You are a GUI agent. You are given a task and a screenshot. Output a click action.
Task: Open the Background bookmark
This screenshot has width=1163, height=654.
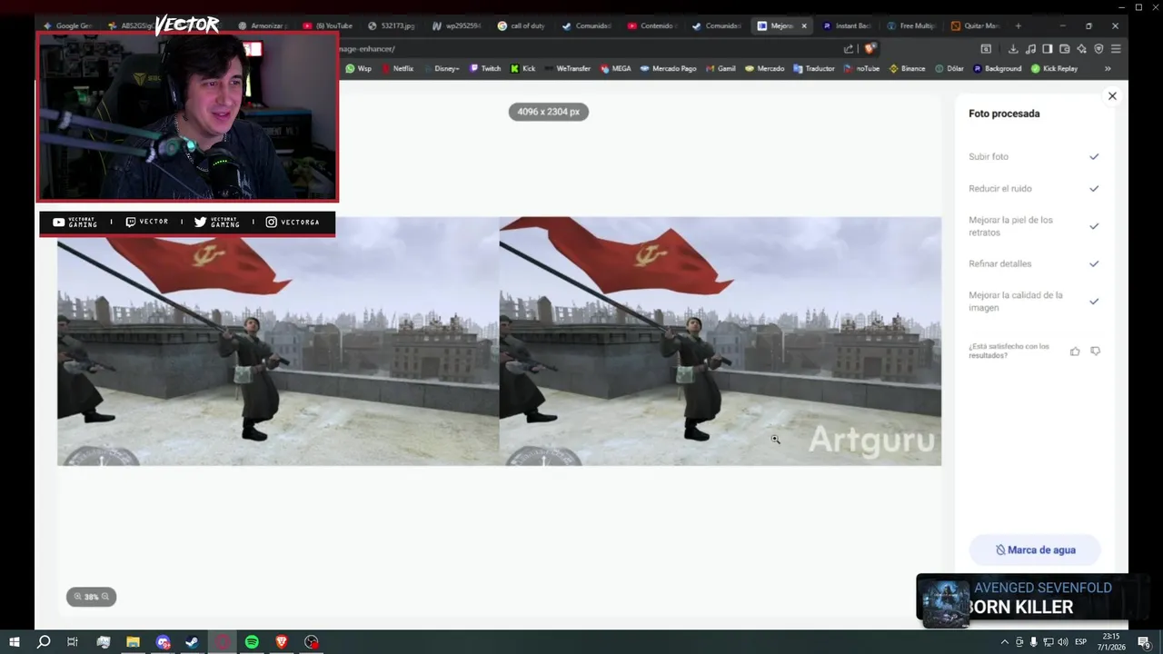[998, 69]
